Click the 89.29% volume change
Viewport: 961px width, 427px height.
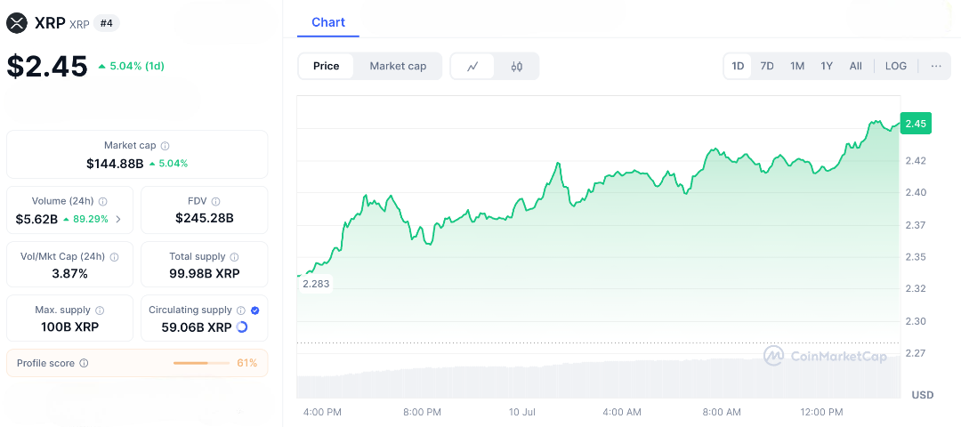(85, 219)
